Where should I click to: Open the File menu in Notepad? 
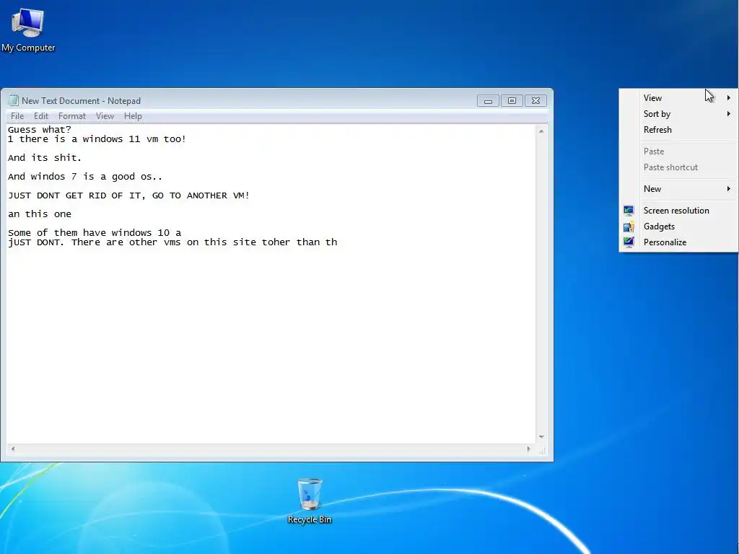[17, 116]
